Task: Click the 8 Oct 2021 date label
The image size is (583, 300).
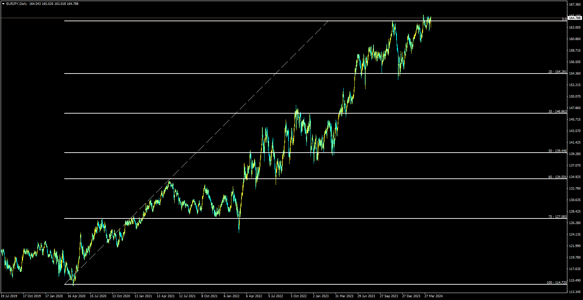Action: [x=209, y=296]
